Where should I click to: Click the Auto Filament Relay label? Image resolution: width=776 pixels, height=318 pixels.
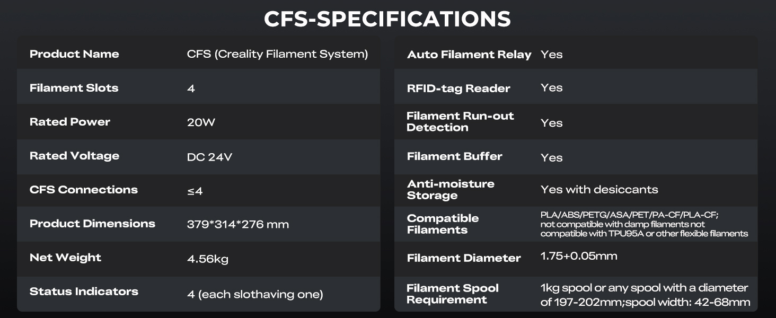pyautogui.click(x=469, y=55)
